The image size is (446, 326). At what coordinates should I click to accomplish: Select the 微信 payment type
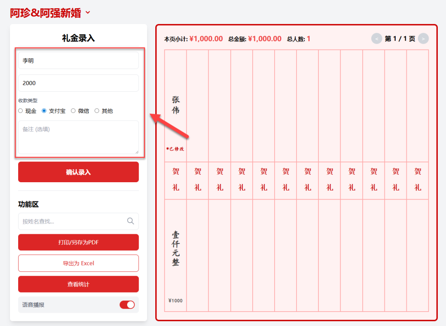coord(74,110)
